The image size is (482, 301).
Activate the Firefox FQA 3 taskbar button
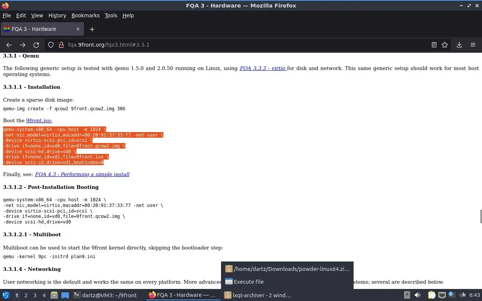pyautogui.click(x=183, y=295)
